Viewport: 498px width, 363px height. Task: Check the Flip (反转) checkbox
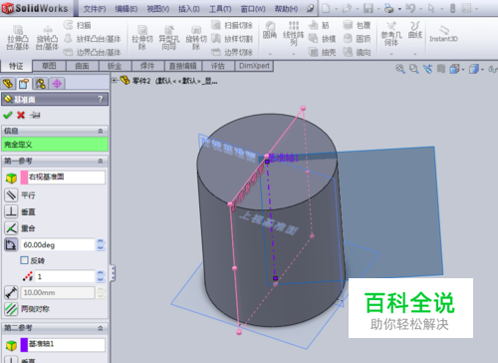pyautogui.click(x=24, y=260)
